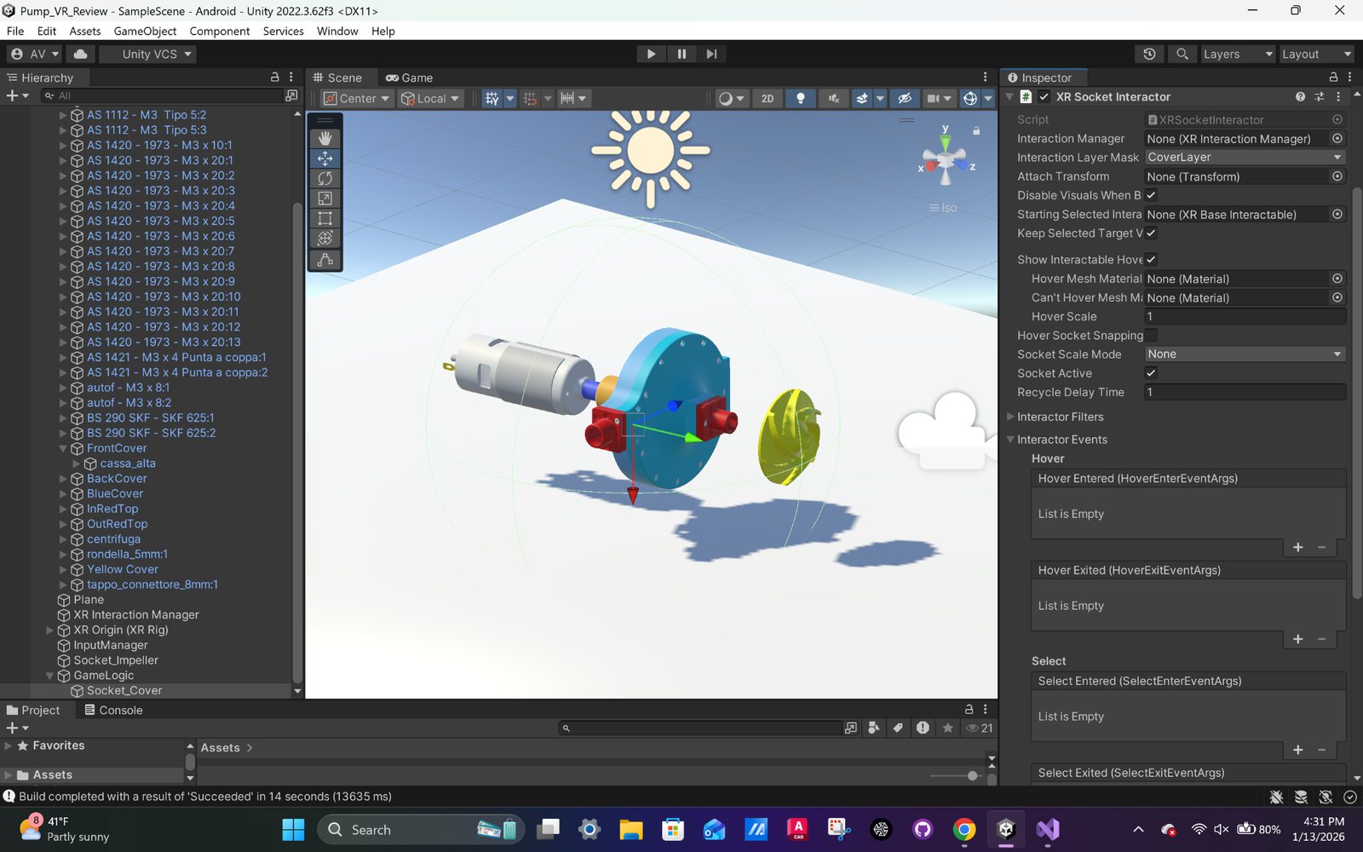Open Unity VCS dropdown

[147, 54]
